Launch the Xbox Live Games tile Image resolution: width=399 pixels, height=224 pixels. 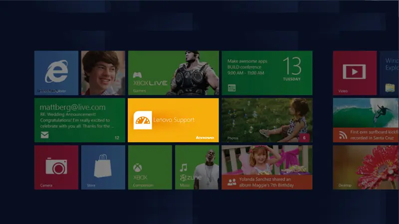tap(173, 73)
